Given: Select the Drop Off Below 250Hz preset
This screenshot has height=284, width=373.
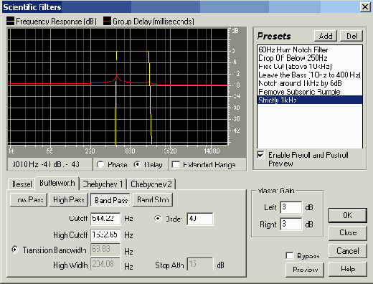Looking at the screenshot, I should pos(310,58).
